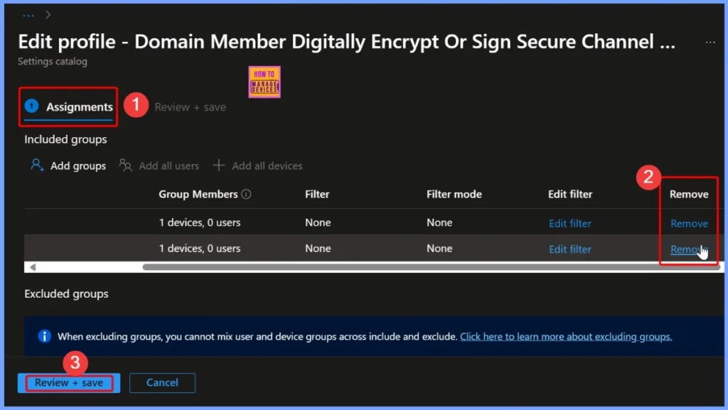Click the info icon in the exclusion notice banner
This screenshot has height=410, width=728.
pos(44,336)
